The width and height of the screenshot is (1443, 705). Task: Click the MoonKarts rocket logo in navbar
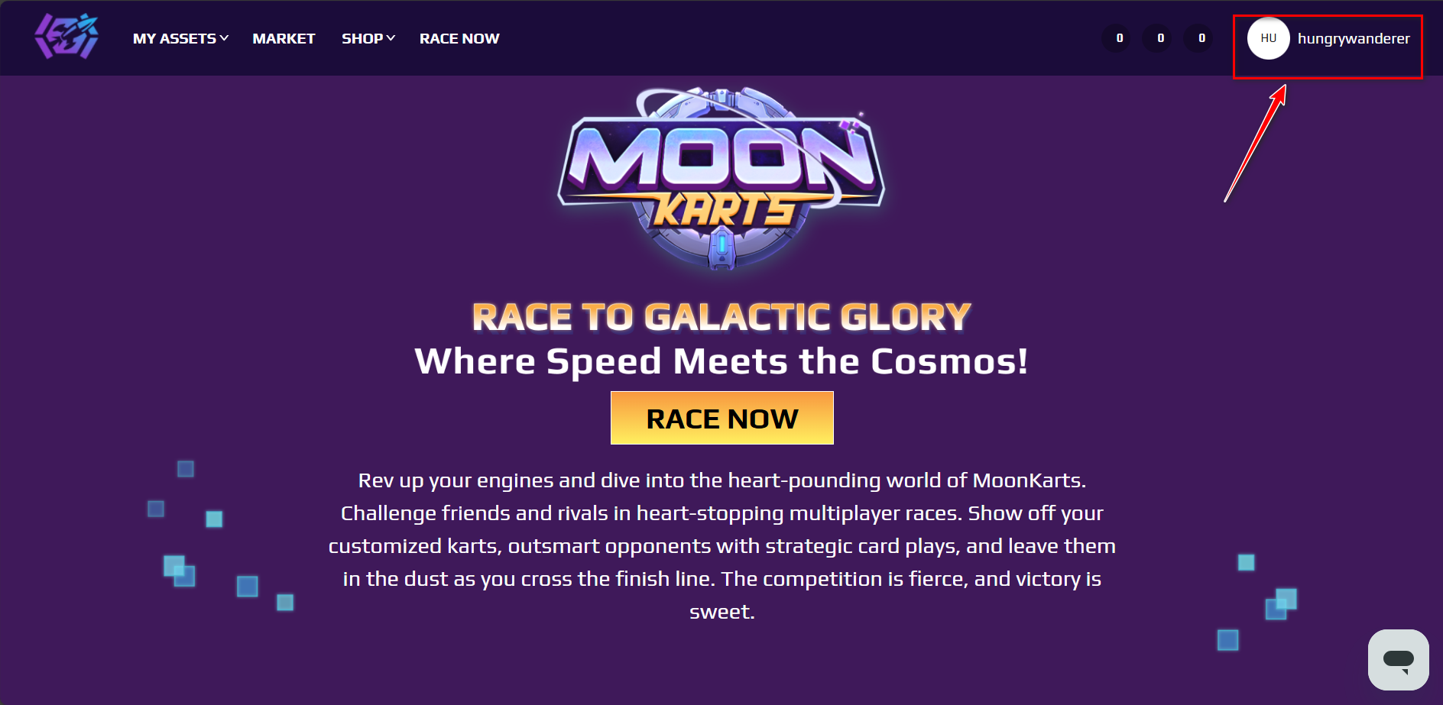(66, 37)
